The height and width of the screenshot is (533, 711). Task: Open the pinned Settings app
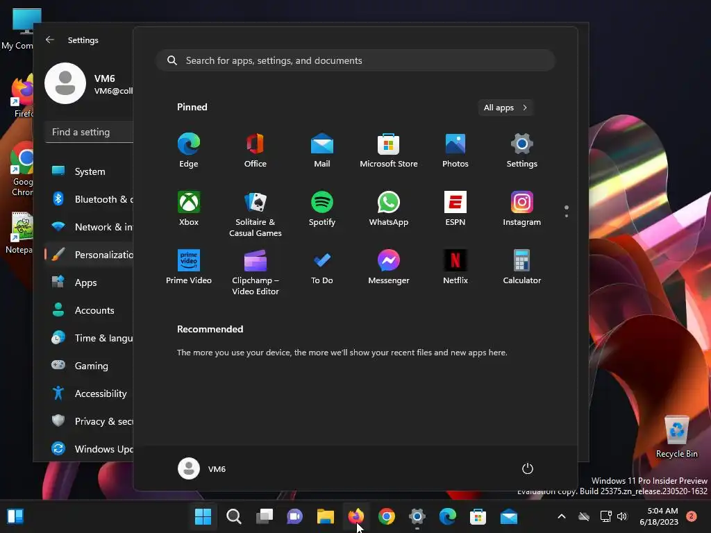[x=522, y=150]
